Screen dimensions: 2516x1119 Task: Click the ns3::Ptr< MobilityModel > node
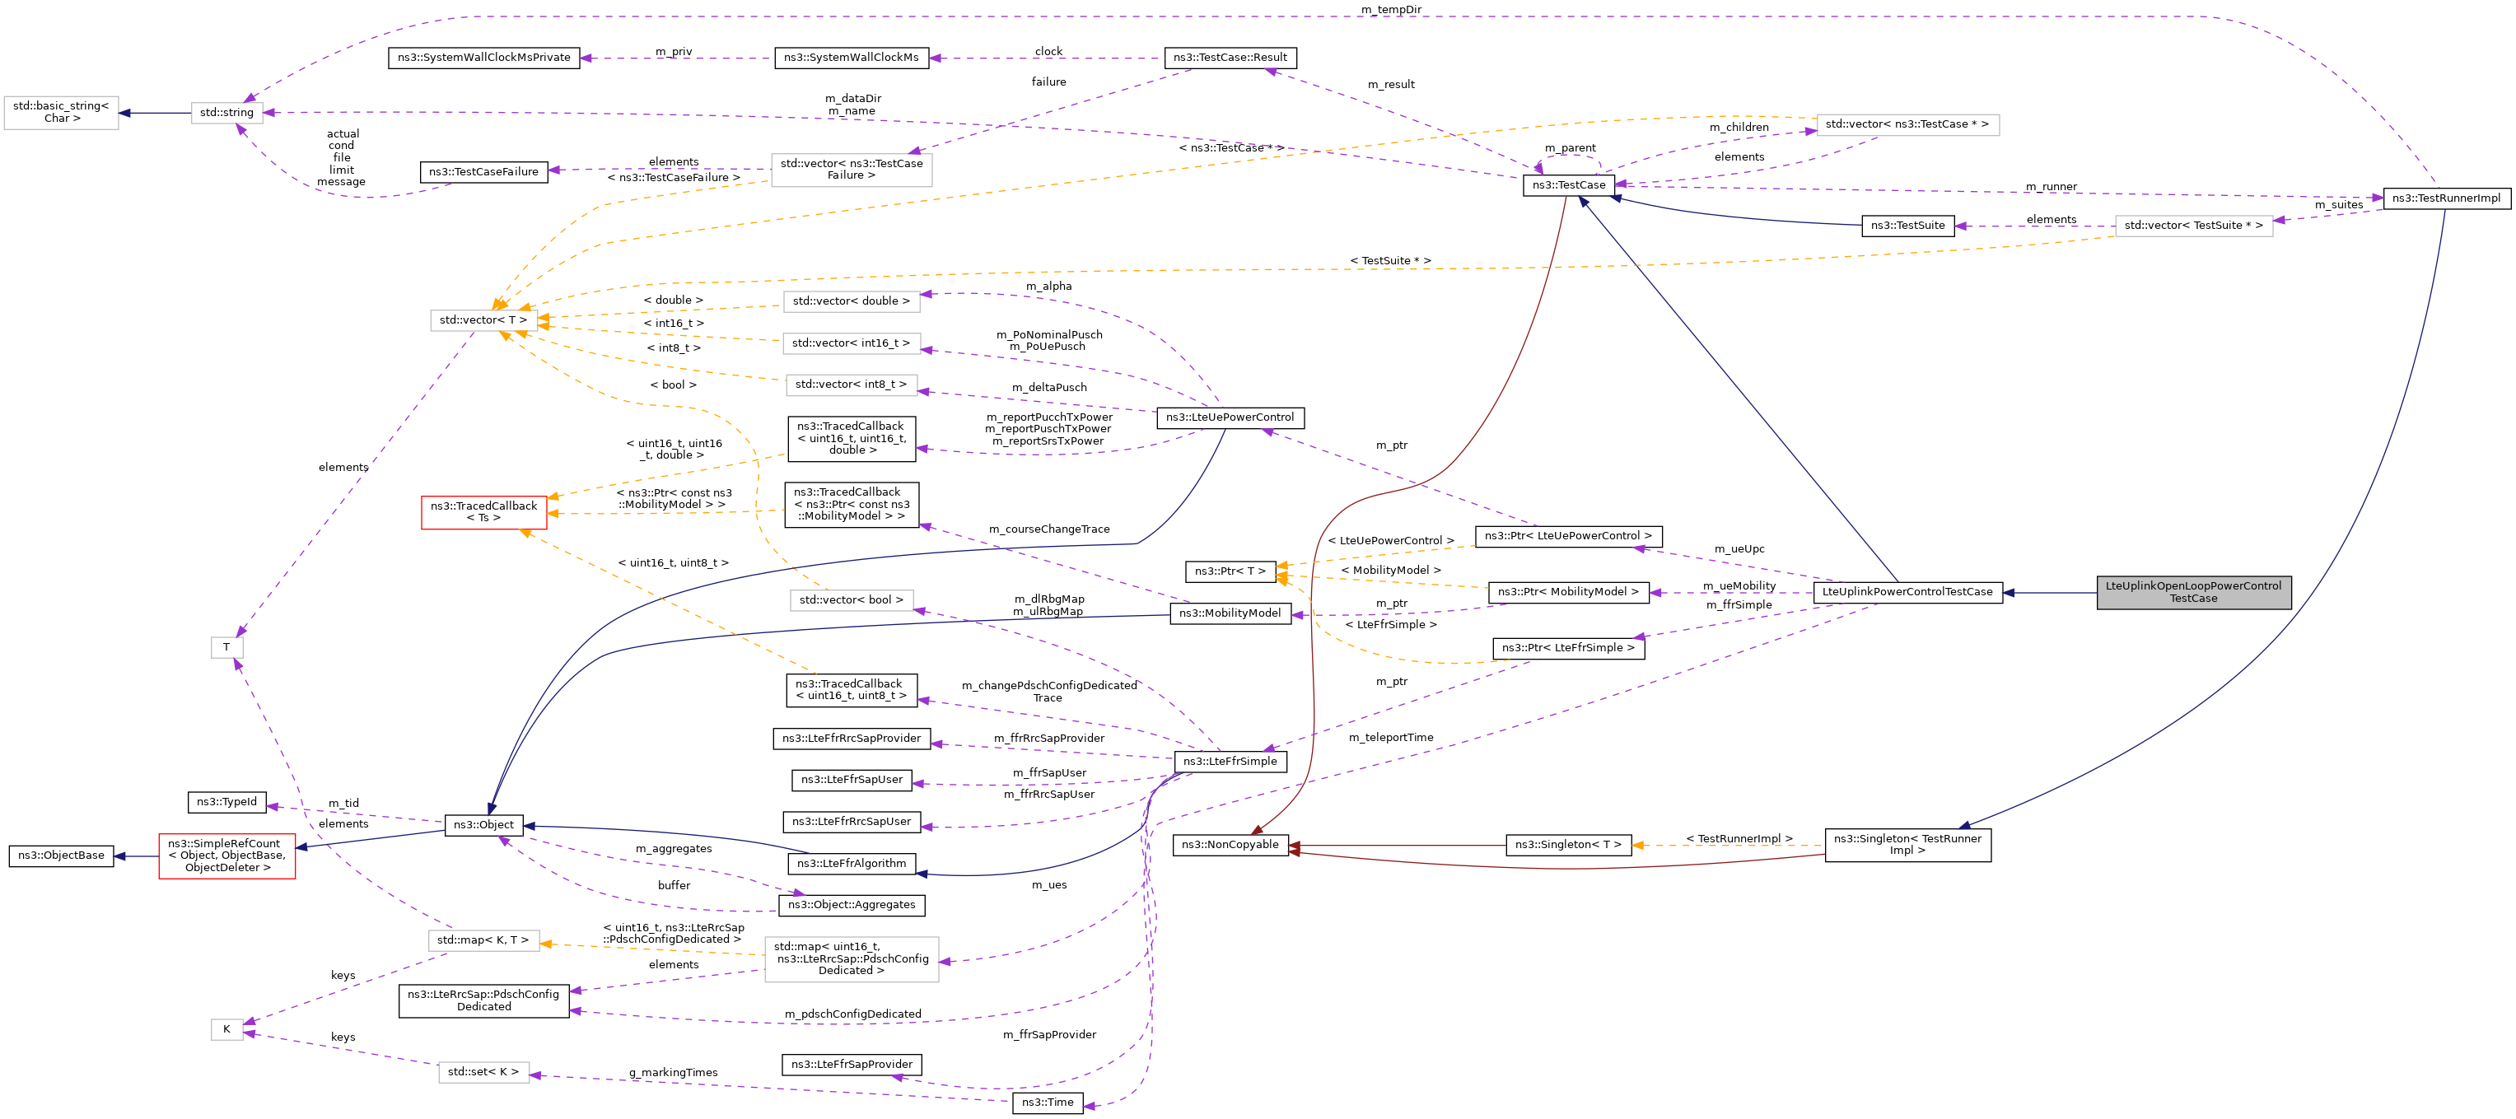point(1567,592)
